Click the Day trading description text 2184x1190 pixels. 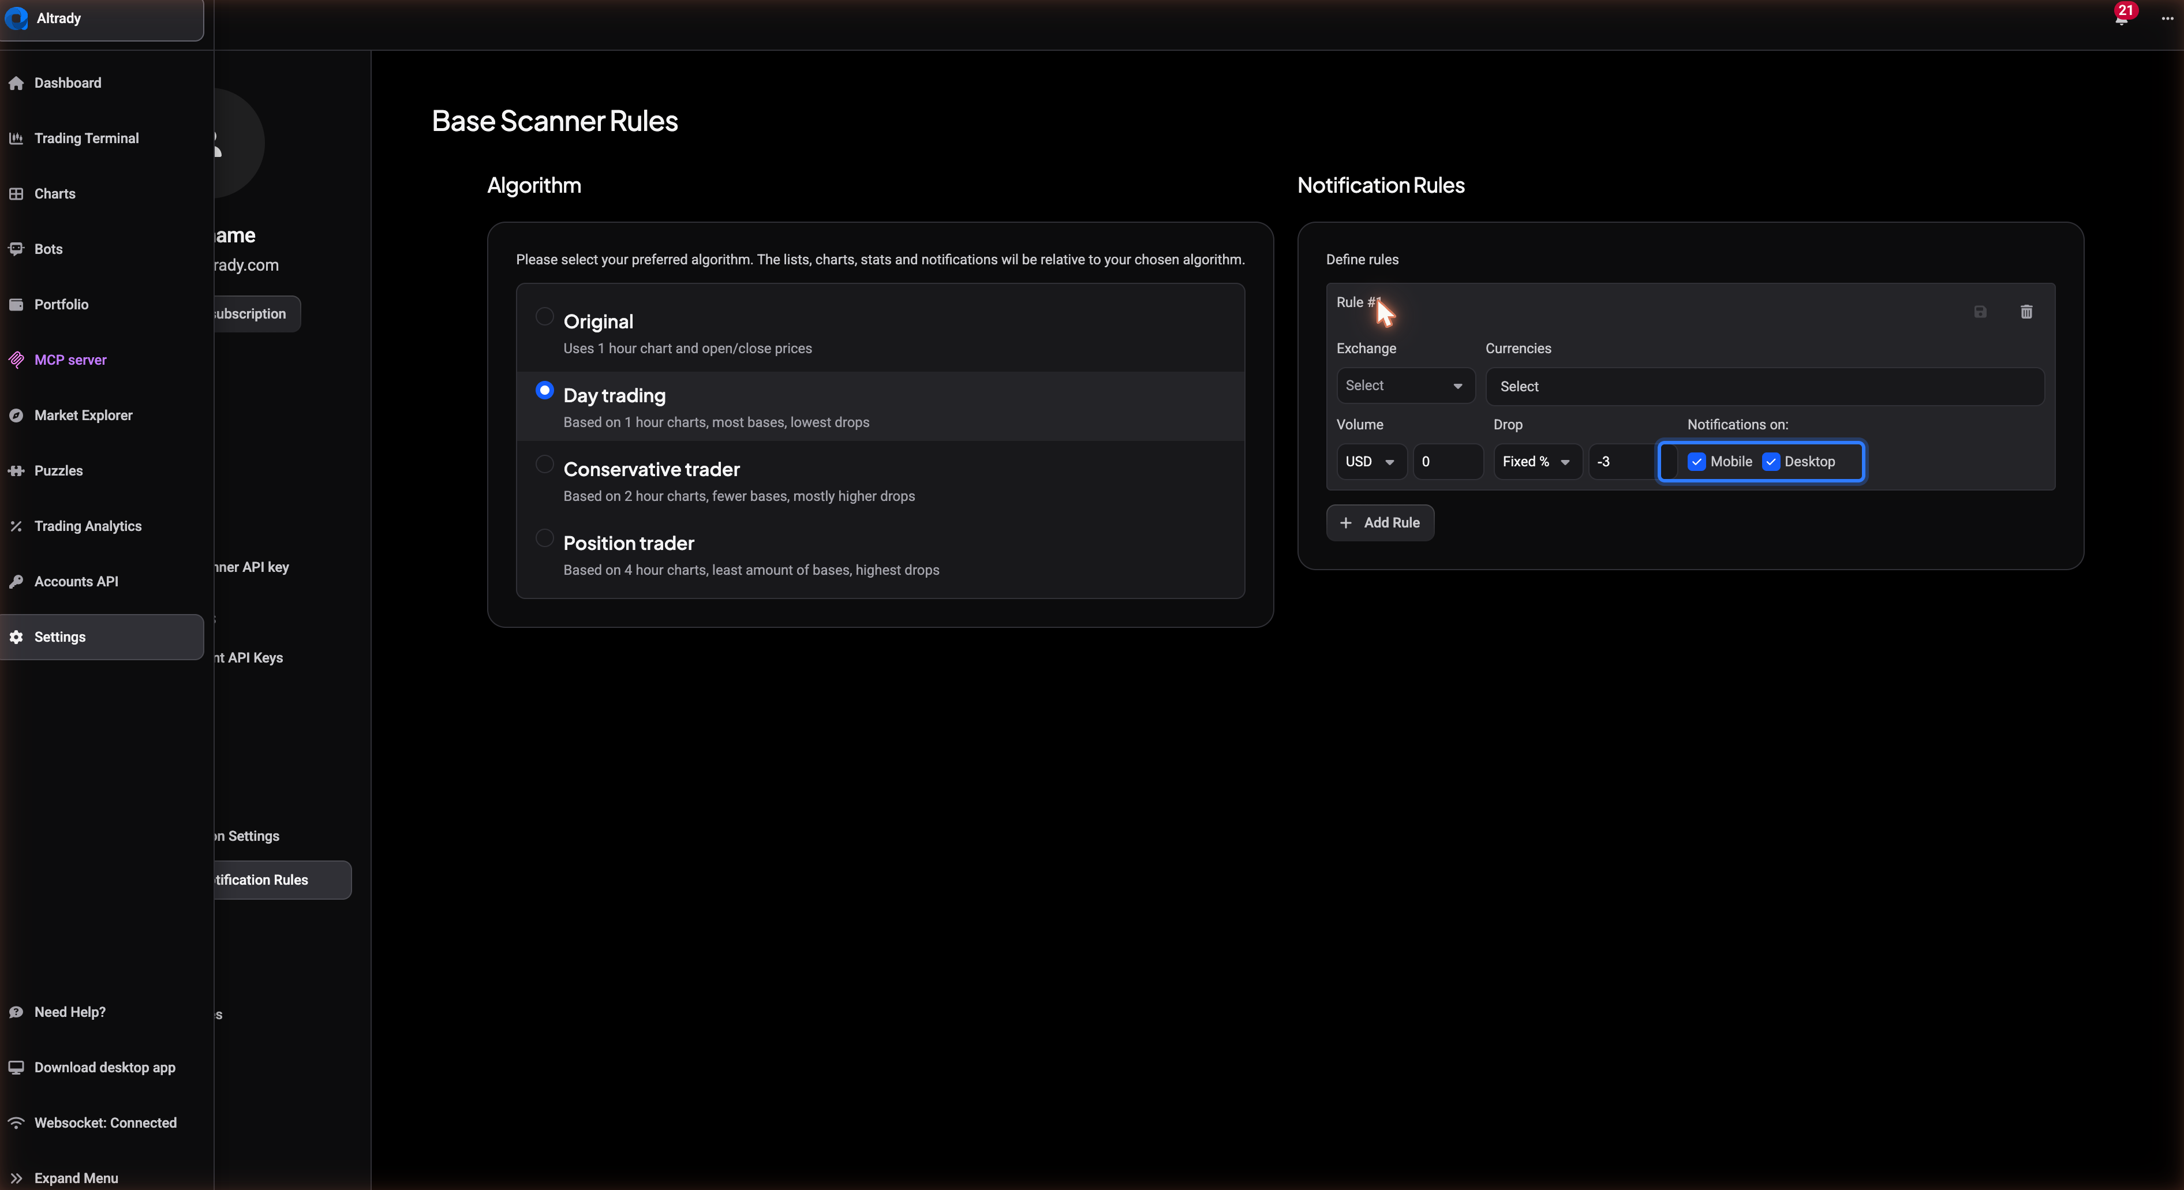[716, 422]
